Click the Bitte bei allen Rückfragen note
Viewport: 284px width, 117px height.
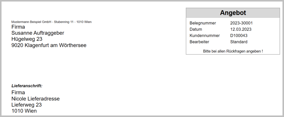pos(233,51)
